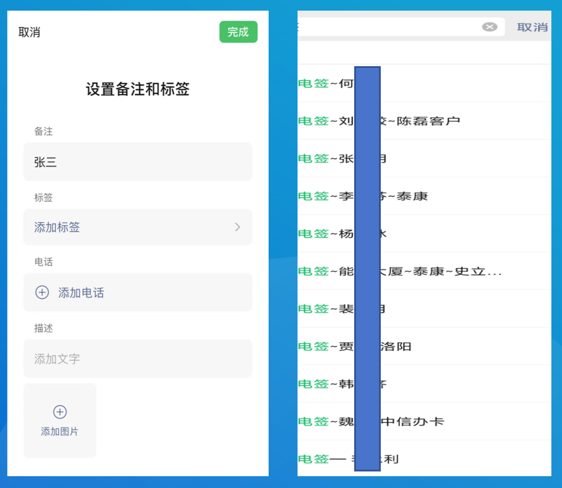Click the 添加文字 description field

(138, 359)
